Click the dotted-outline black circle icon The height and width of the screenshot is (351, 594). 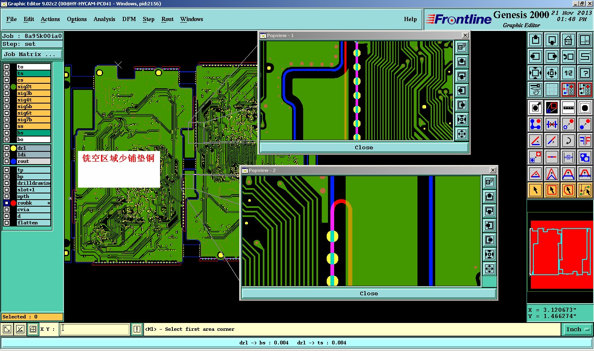(x=585, y=108)
